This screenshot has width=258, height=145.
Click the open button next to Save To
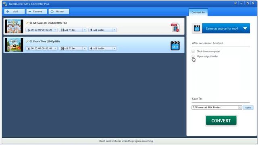click(248, 108)
